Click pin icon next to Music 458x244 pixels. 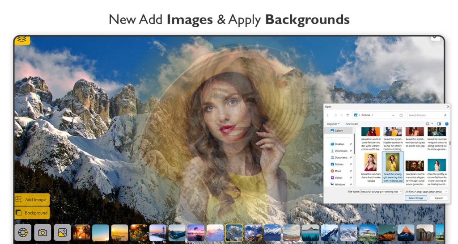351,171
